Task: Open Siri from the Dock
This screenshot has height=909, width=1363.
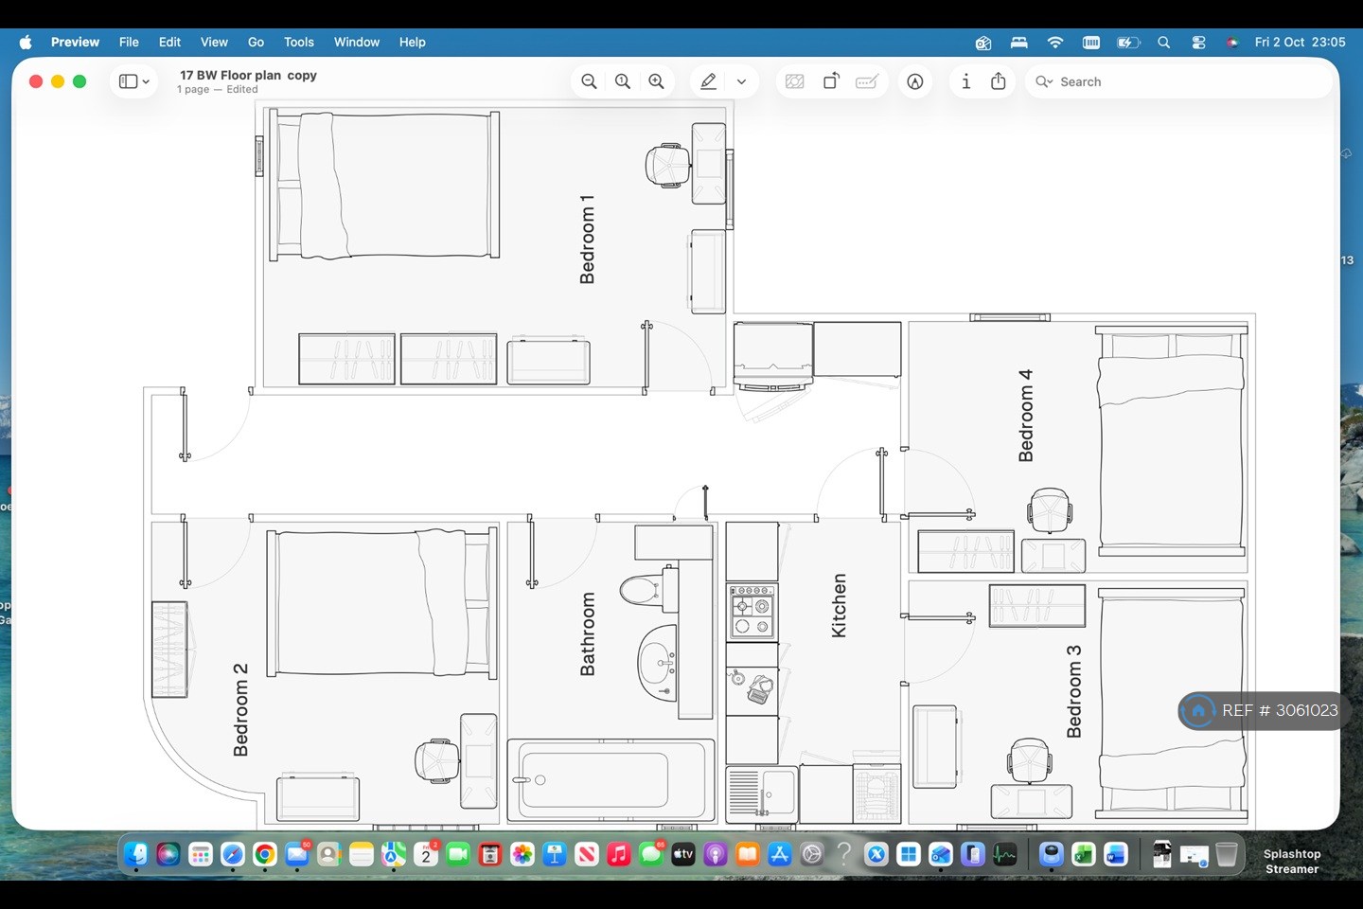Action: tap(168, 854)
